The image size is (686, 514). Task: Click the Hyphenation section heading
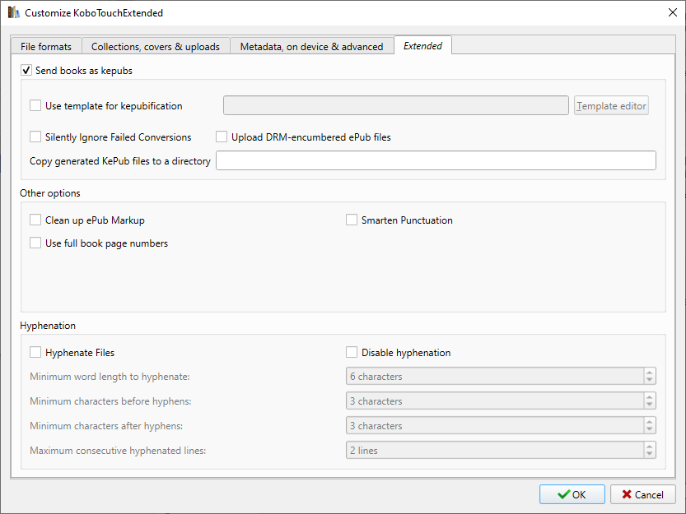tap(48, 326)
